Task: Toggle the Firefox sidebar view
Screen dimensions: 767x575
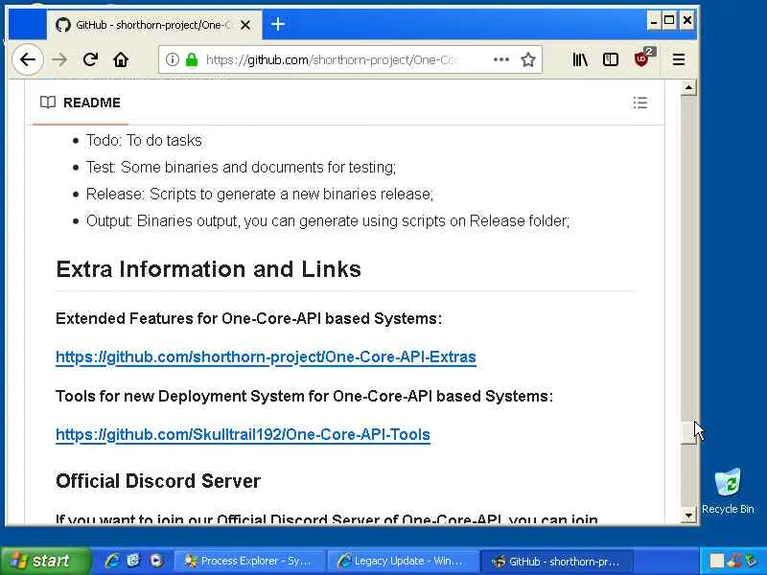Action: 611,59
